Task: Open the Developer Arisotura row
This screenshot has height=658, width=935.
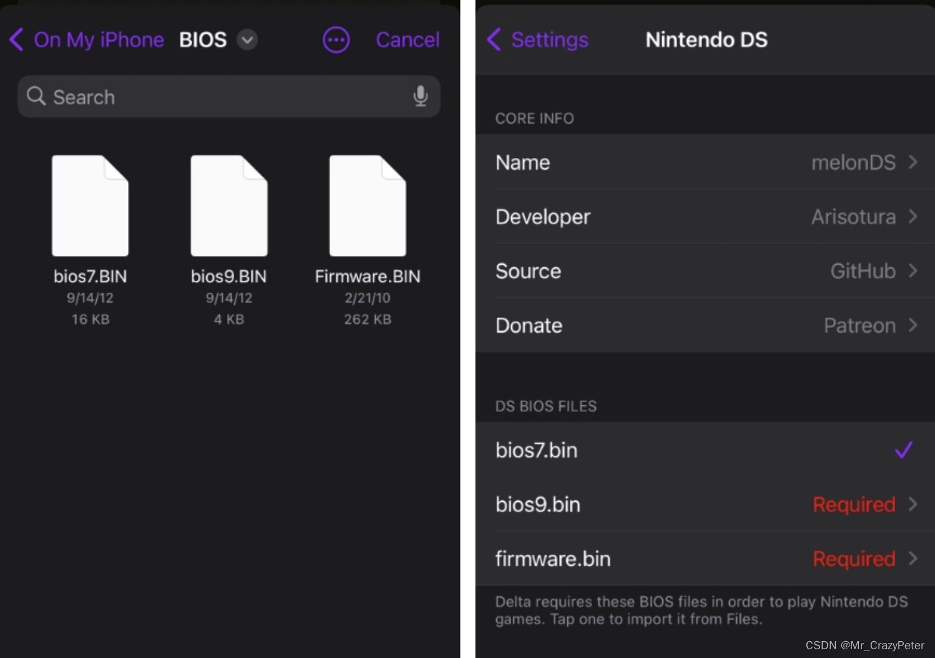Action: pyautogui.click(x=705, y=217)
